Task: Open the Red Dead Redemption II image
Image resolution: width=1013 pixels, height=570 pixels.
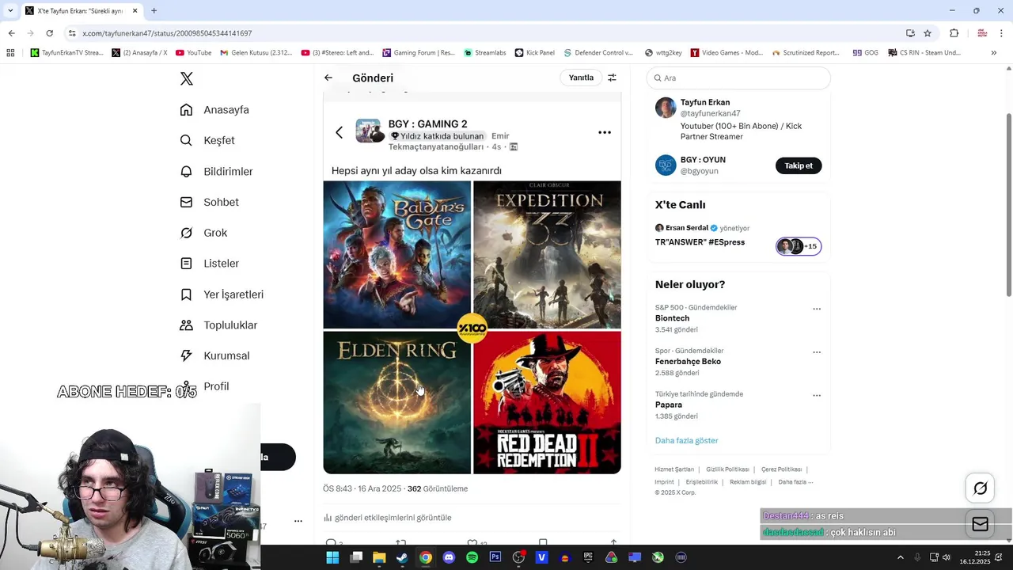Action: [547, 402]
